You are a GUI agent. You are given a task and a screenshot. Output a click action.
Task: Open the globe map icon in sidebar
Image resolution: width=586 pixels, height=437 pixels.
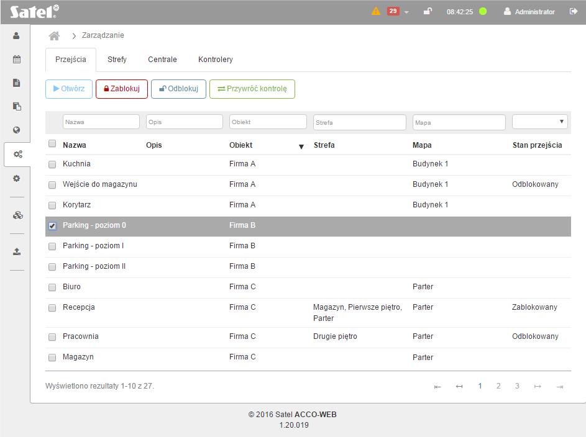click(16, 130)
